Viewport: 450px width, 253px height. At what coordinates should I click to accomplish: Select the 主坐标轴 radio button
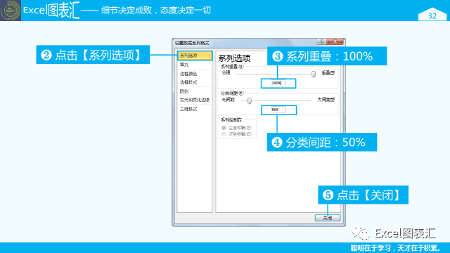click(224, 128)
